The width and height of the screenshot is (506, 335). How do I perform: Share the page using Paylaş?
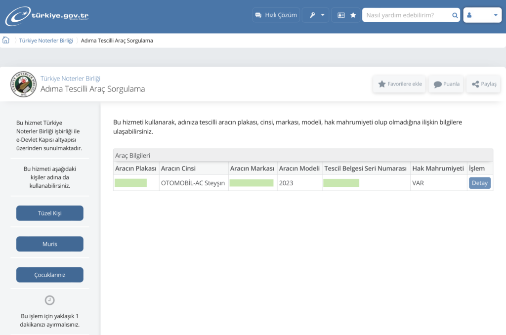483,84
